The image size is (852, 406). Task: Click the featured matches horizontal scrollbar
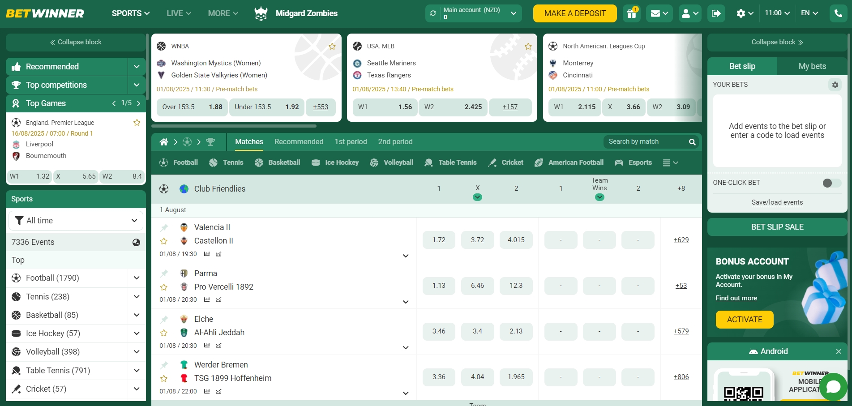234,126
